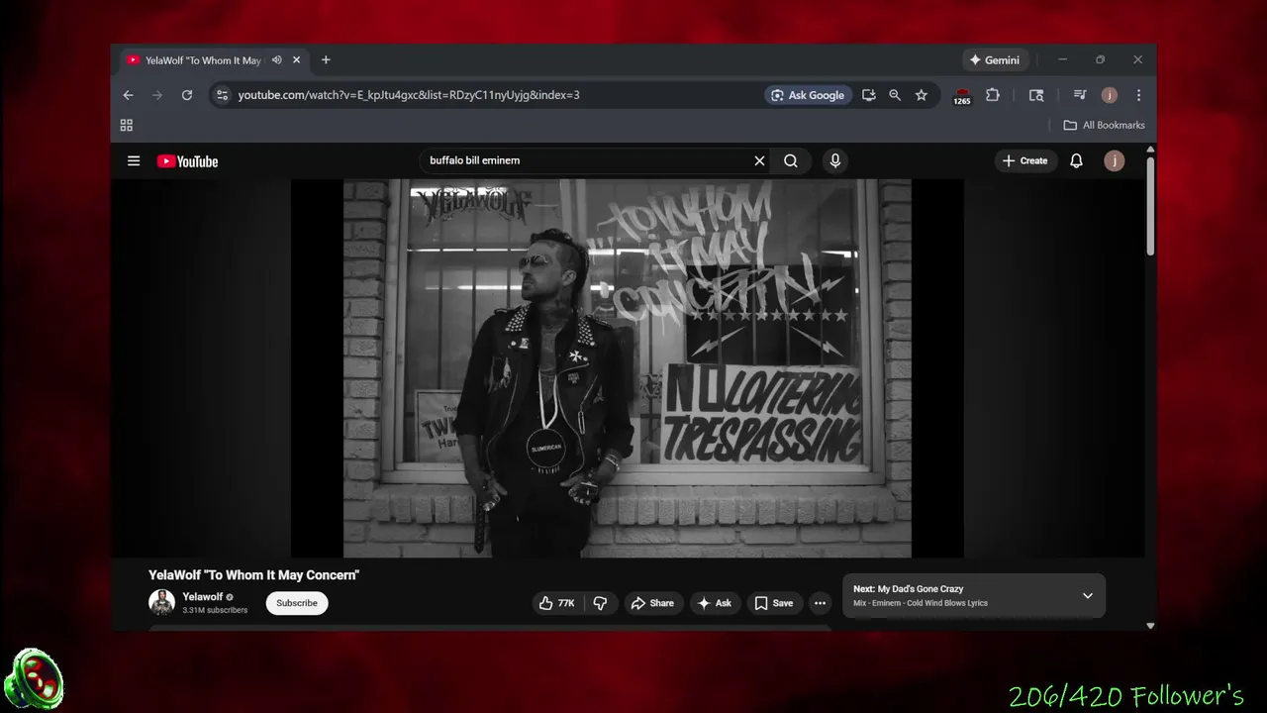Viewport: 1267px width, 713px height.
Task: Go to the YouTube home logo
Action: [187, 161]
